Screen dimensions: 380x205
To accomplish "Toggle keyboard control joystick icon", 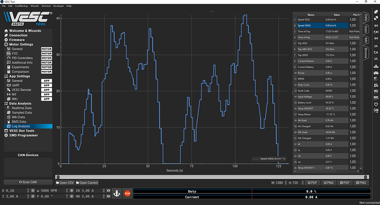I will [x=376, y=66].
